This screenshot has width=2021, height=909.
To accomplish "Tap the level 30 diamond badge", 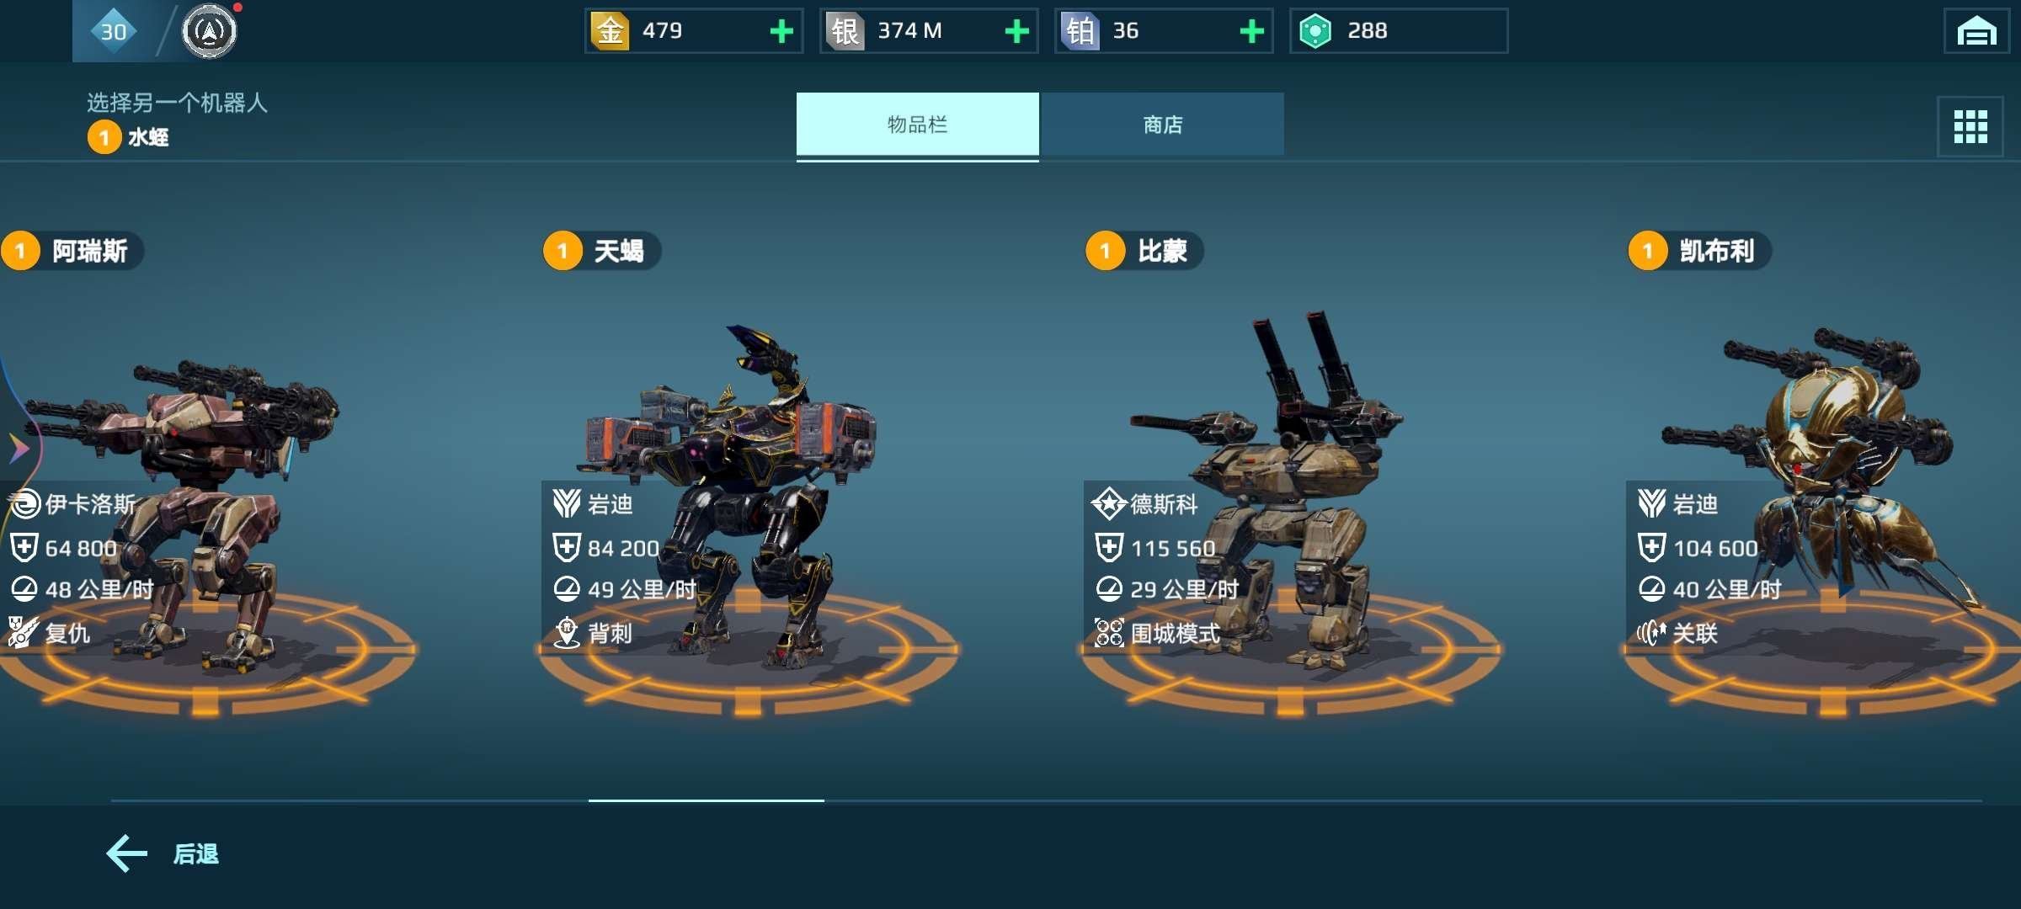I will coord(114,31).
